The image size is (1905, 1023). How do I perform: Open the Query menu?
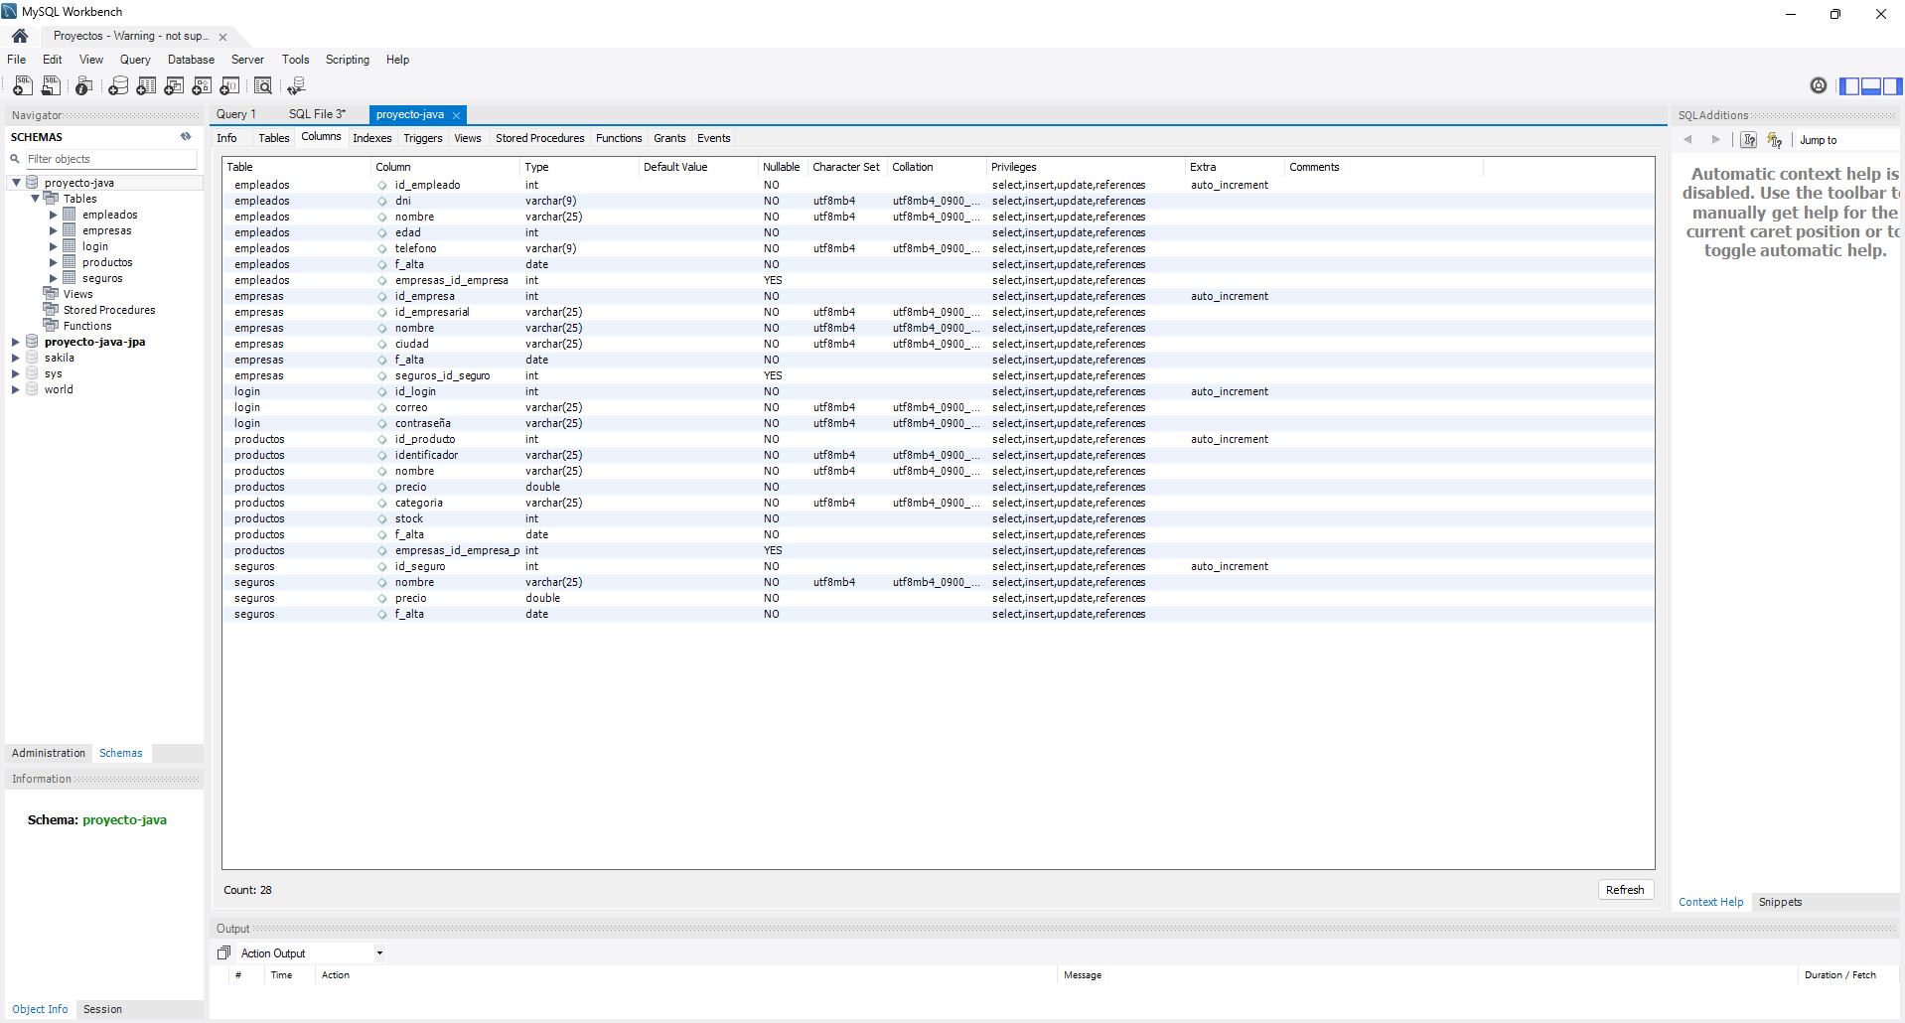135,60
